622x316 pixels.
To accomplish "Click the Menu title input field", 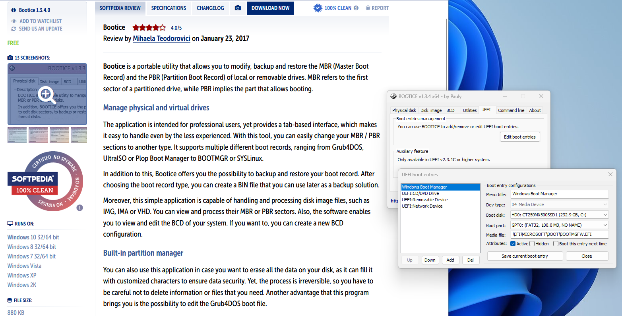I will click(559, 194).
